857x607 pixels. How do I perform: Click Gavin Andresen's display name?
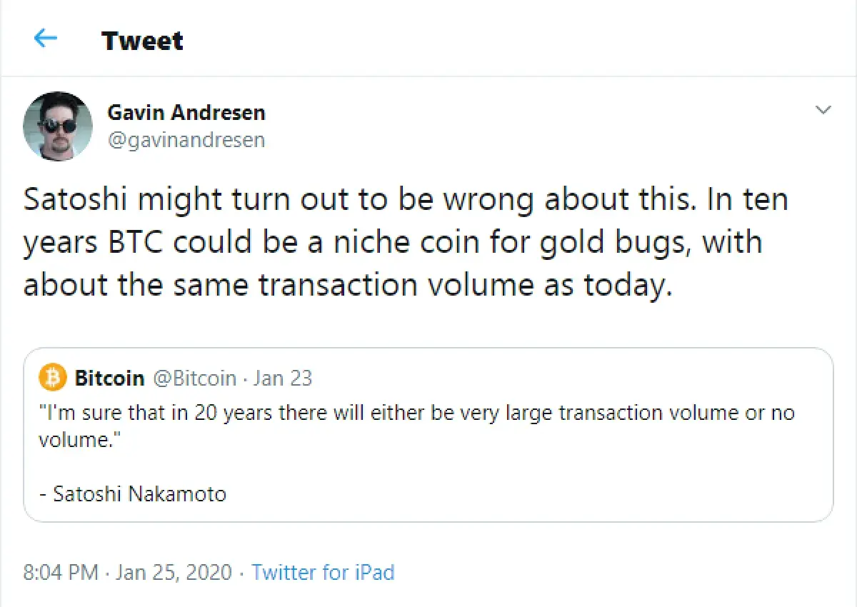[186, 112]
